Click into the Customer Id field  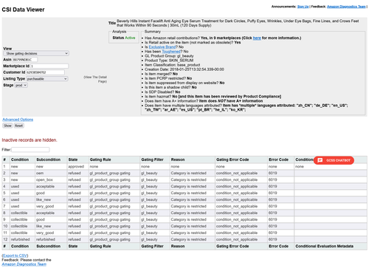[x=45, y=72]
